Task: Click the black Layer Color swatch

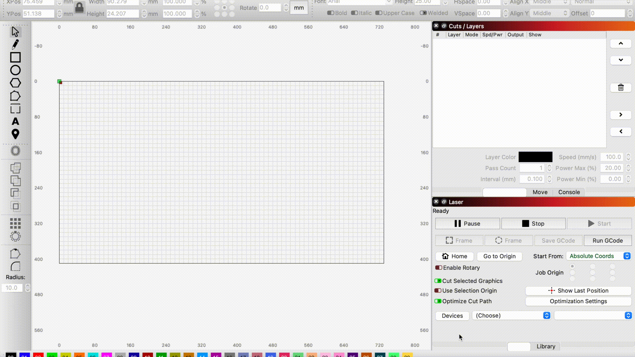Action: pos(535,157)
